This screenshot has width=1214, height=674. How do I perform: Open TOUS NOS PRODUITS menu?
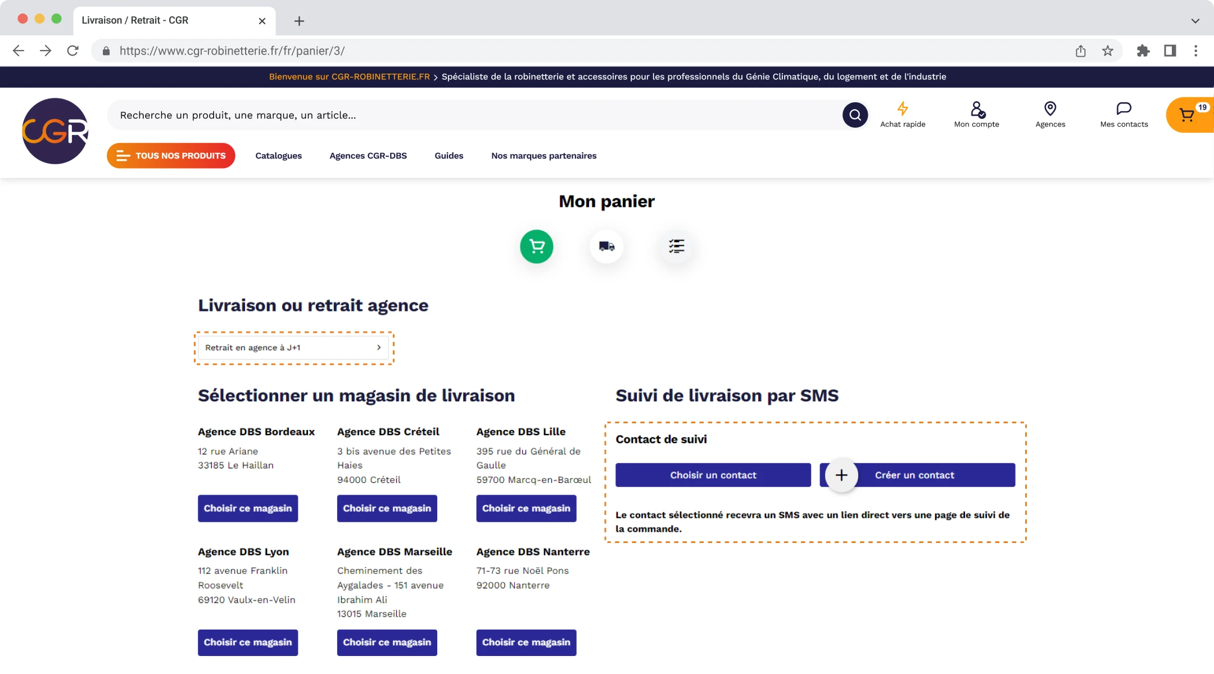(171, 156)
